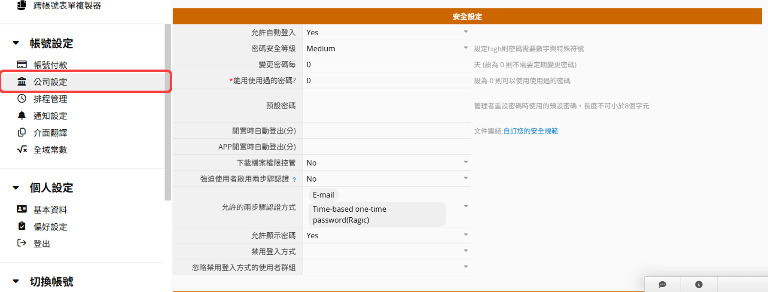Click the copy icon for 介面翻譯
The image size is (768, 292).
tap(21, 133)
